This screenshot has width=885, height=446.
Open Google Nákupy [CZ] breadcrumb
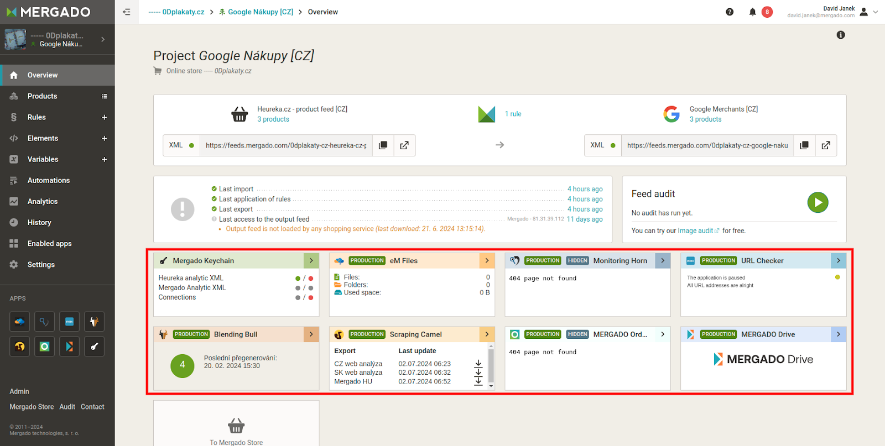(x=256, y=12)
